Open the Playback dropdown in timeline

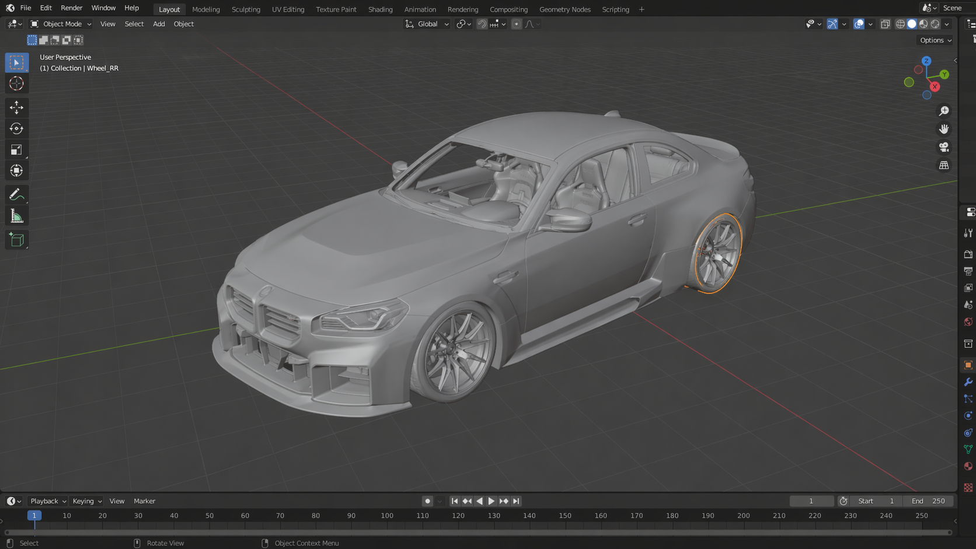[48, 501]
